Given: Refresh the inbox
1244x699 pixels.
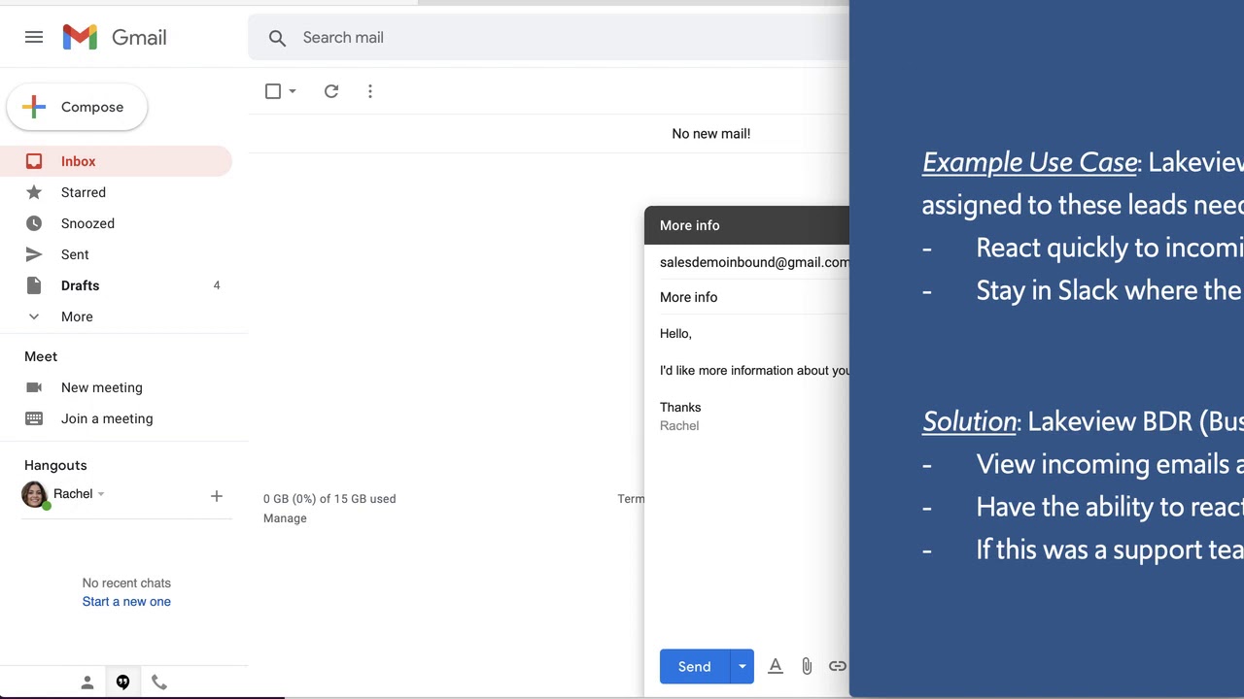Looking at the screenshot, I should tap(331, 91).
